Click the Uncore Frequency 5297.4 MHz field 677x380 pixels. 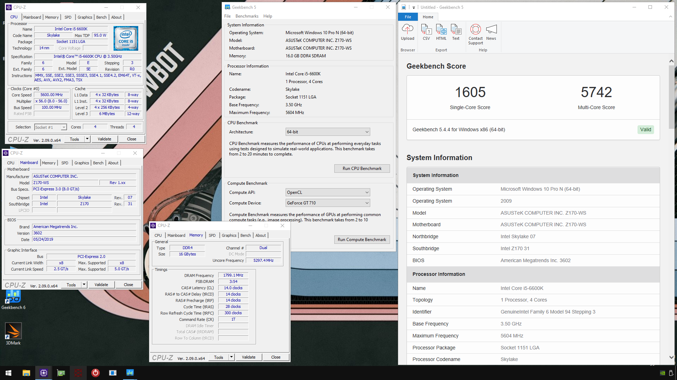263,260
